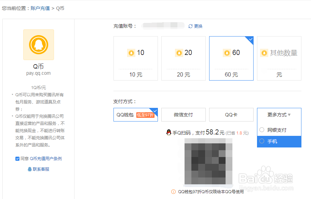This screenshot has width=311, height=199.
Task: Select the QQ钱包 payment method
Action: (135, 115)
